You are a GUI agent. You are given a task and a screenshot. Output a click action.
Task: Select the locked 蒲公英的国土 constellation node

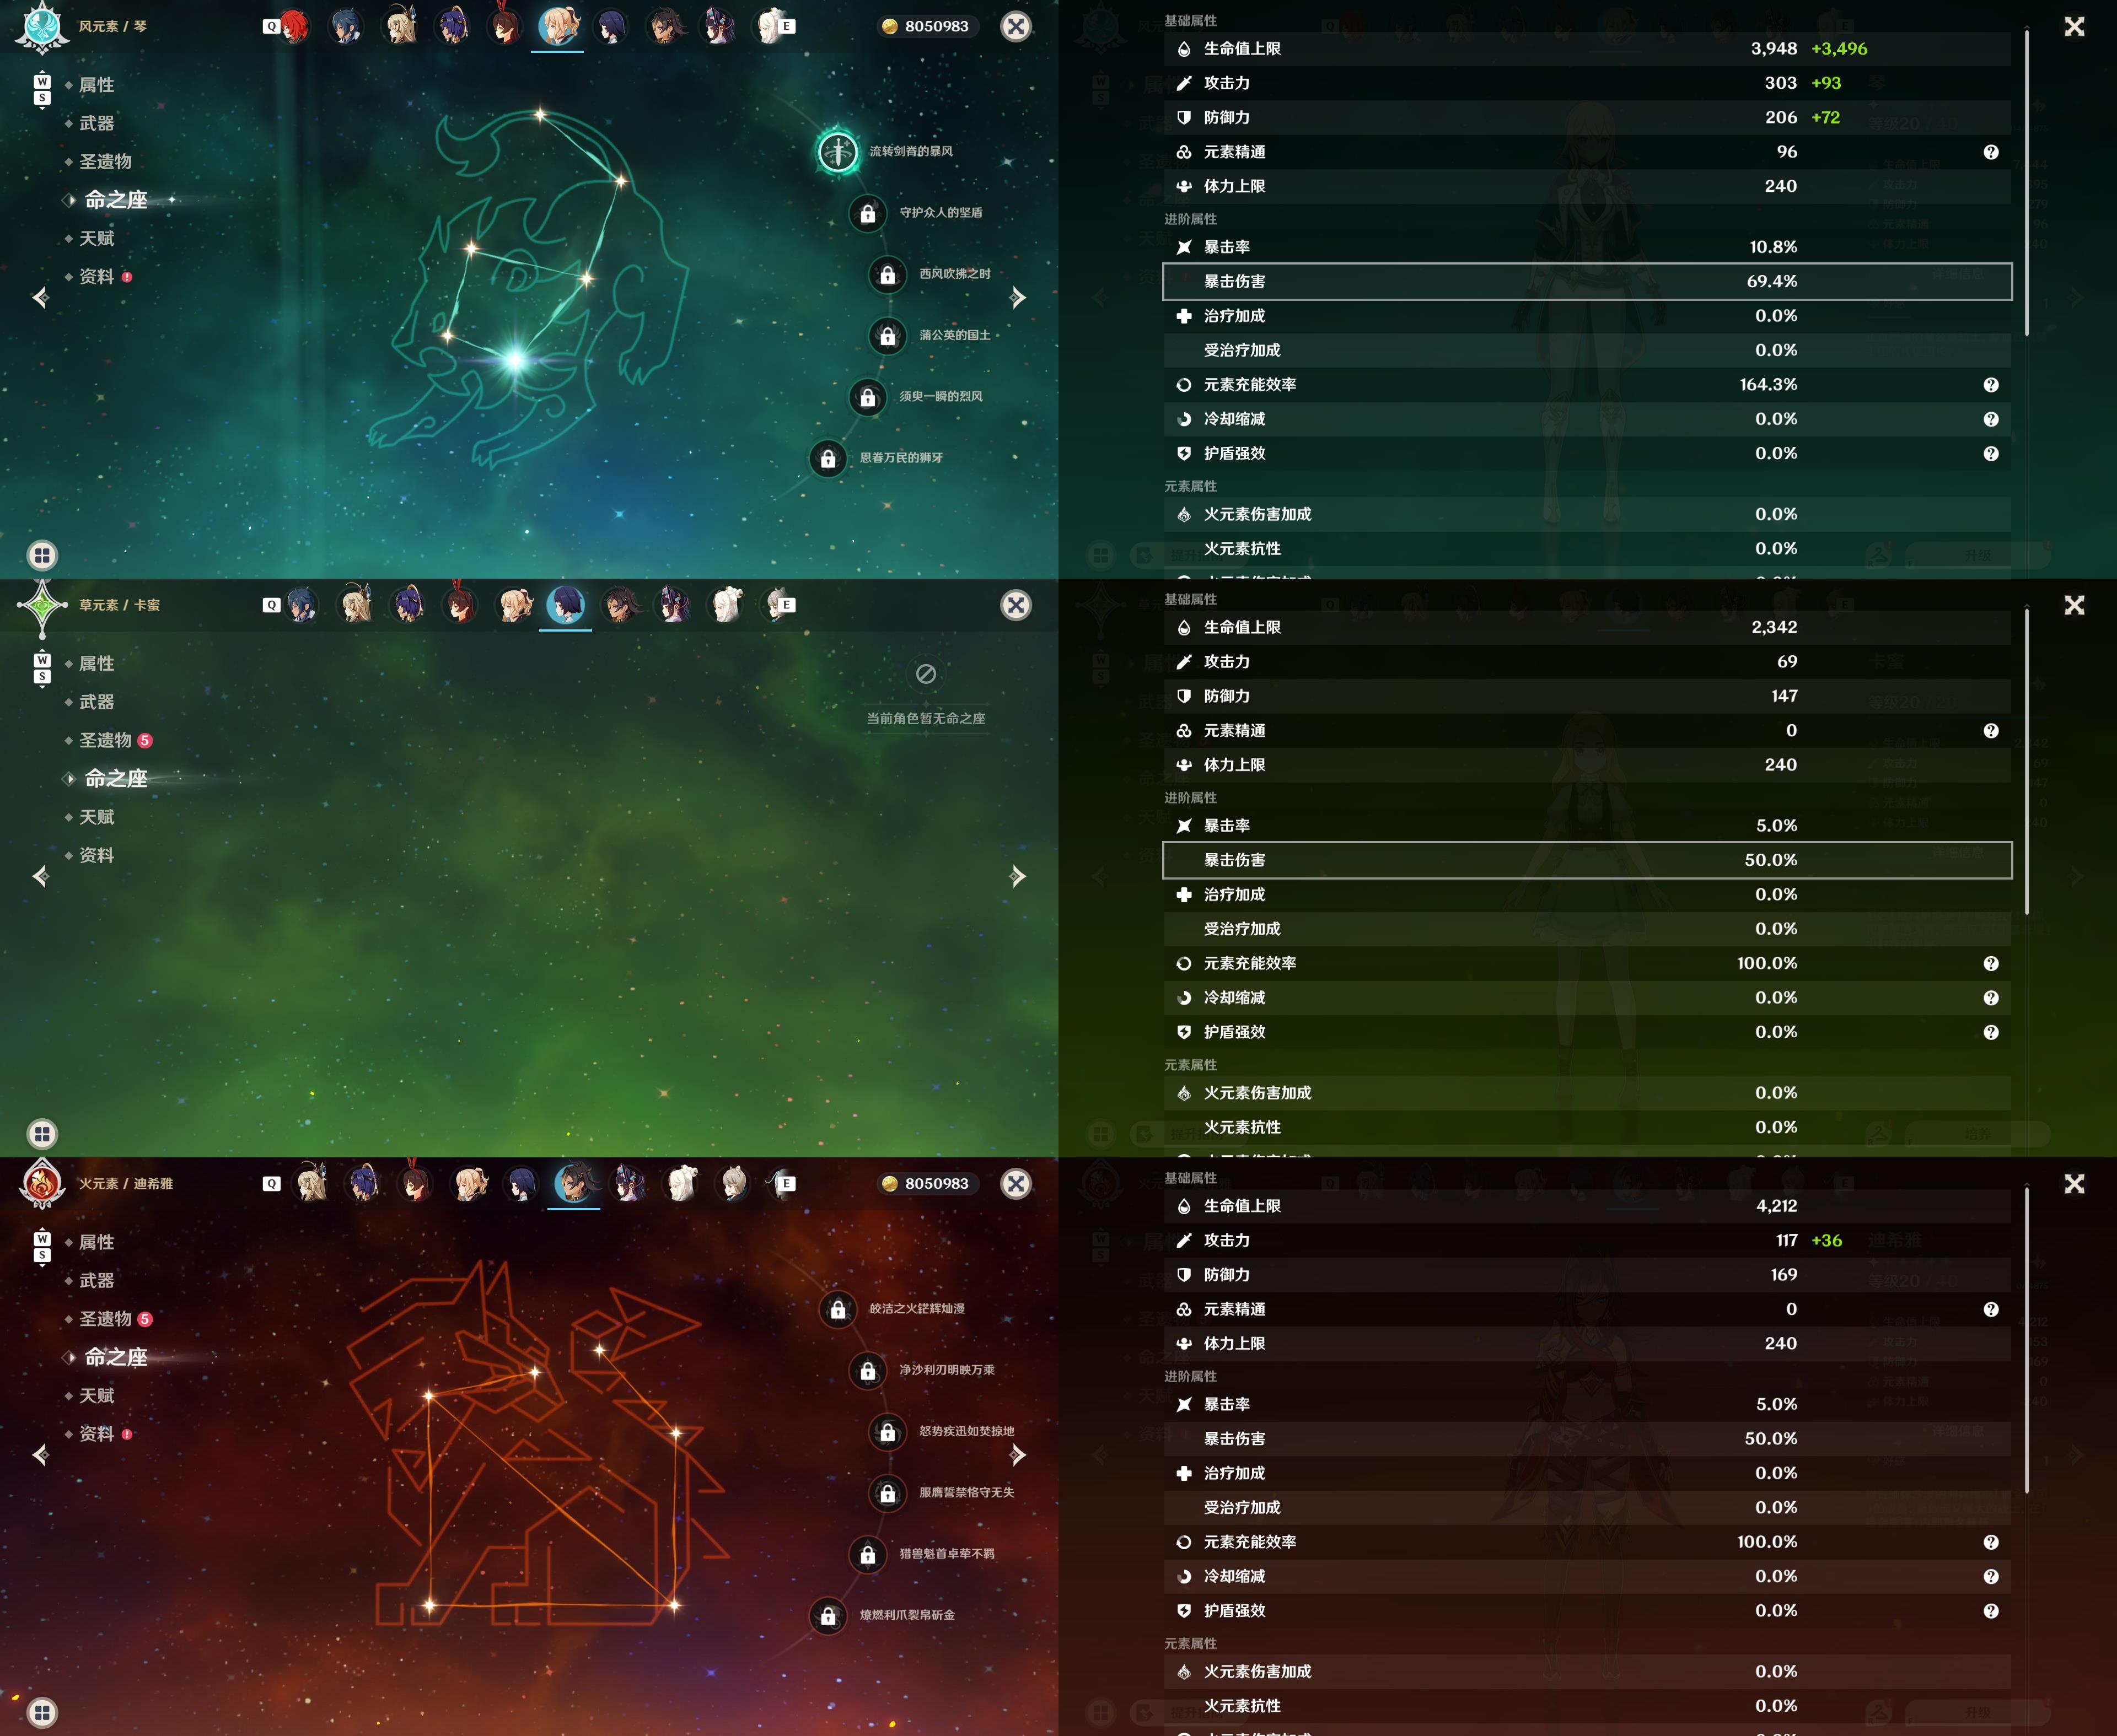click(888, 336)
